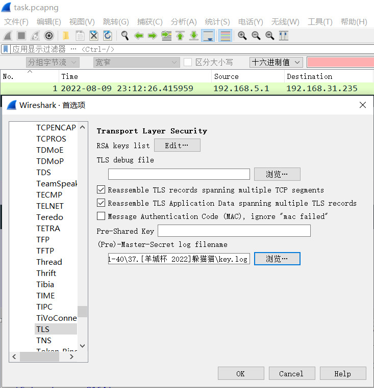
Task: Click the close capture file X icon
Action: click(93, 36)
